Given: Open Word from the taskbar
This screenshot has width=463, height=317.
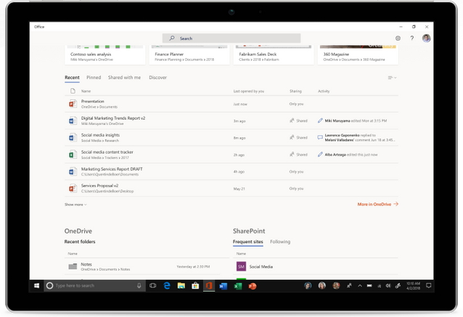Looking at the screenshot, I should [x=224, y=286].
